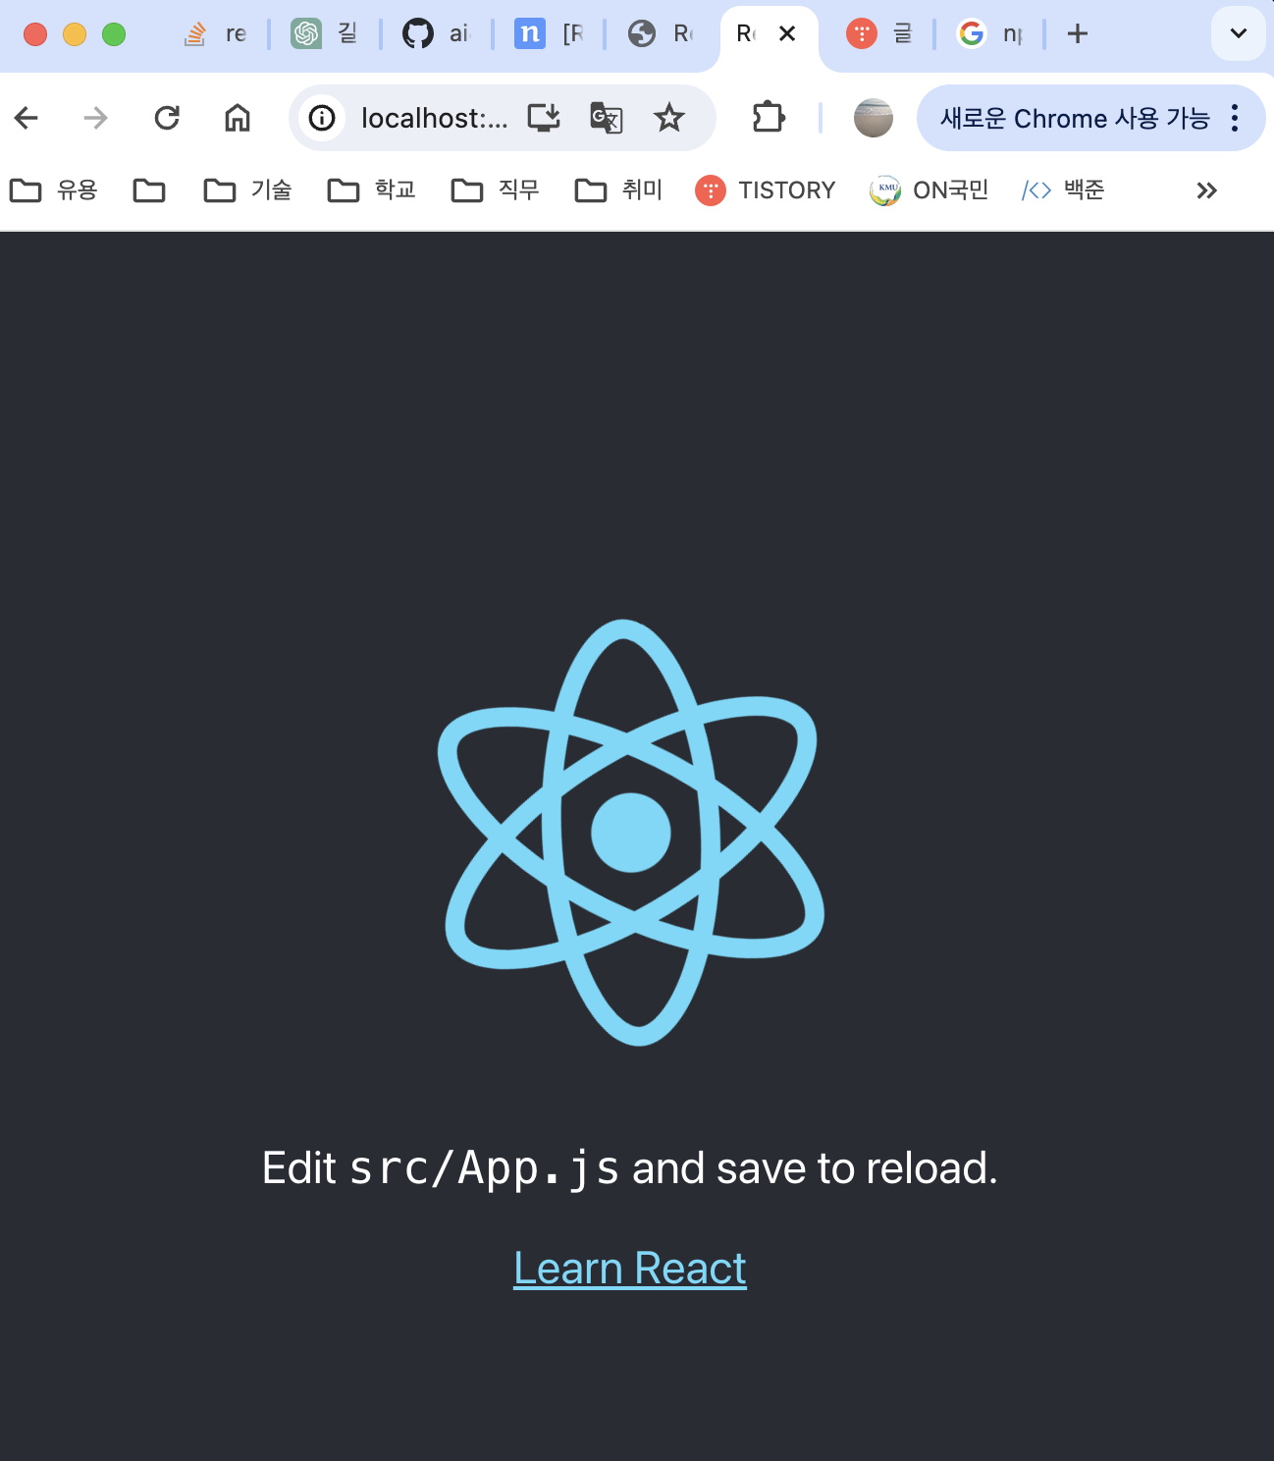Bookmark this tab with the star
The height and width of the screenshot is (1461, 1274).
tap(669, 118)
